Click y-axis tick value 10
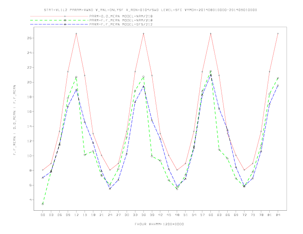Image resolution: width=303 pixels, height=234 pixels. [x=29, y=156]
